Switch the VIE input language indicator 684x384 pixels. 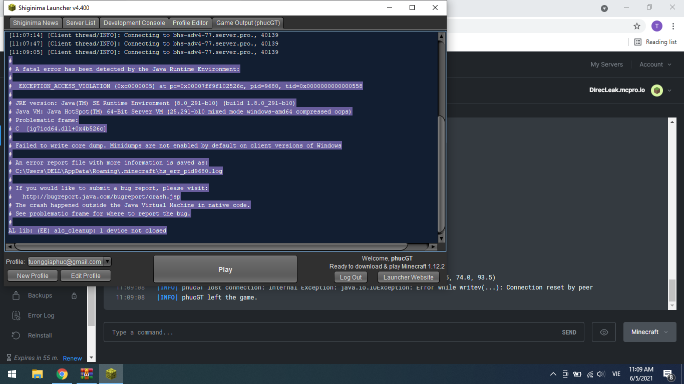point(616,374)
